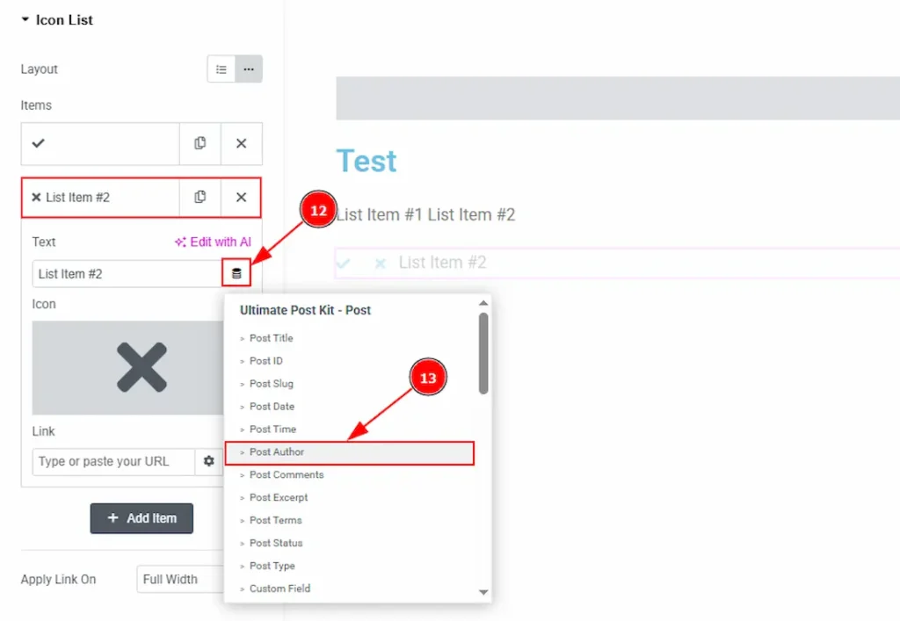Duplicate the first list item
Viewport: 900px width, 621px height.
coord(200,143)
